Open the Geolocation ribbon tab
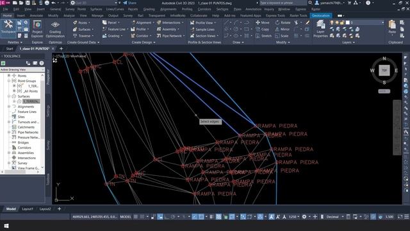The image size is (410, 231). (x=321, y=15)
